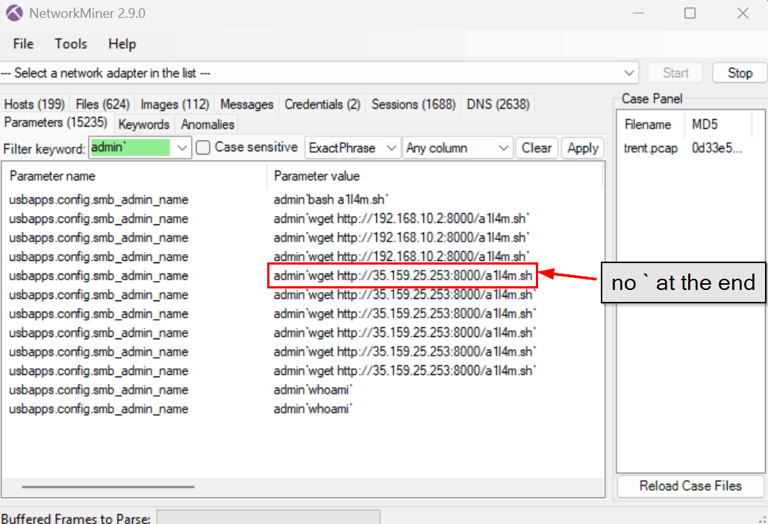The image size is (768, 524).
Task: Switch to the Files (624) tab
Action: pyautogui.click(x=102, y=104)
